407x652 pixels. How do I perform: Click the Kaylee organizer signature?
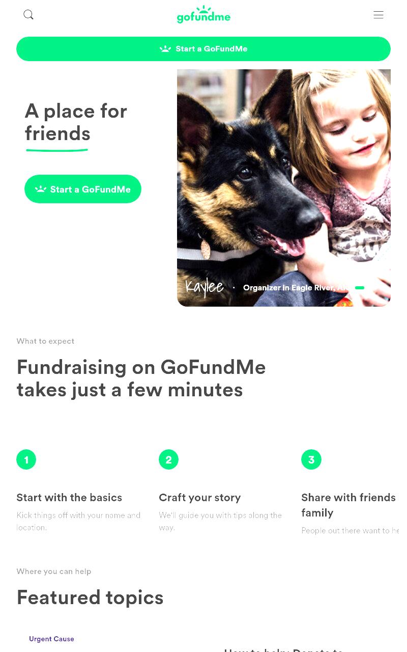pos(205,287)
